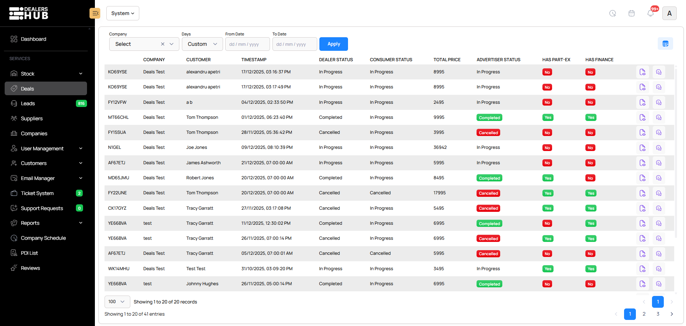Open the calendar icon in header
Viewport: 686px width, 326px height.
click(632, 13)
